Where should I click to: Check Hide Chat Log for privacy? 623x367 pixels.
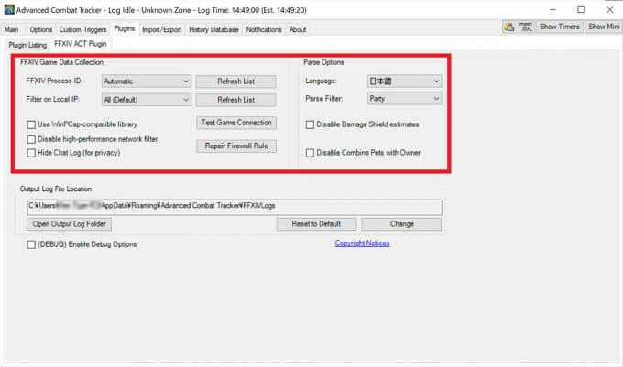33,153
